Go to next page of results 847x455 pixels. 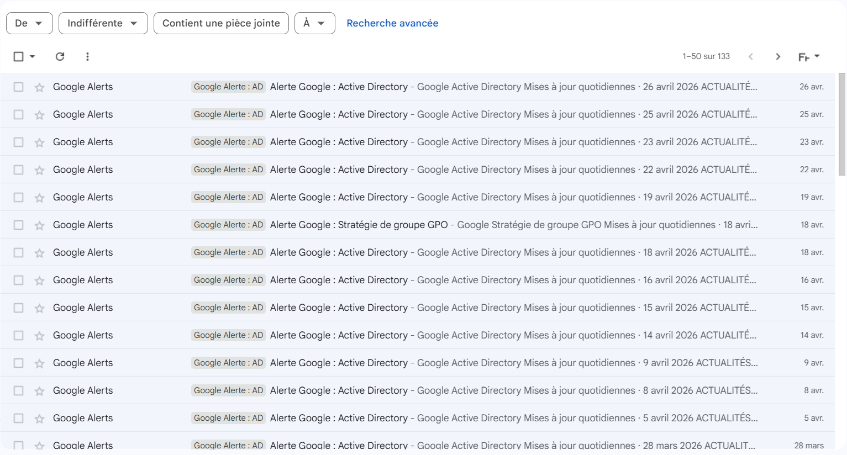(x=778, y=56)
